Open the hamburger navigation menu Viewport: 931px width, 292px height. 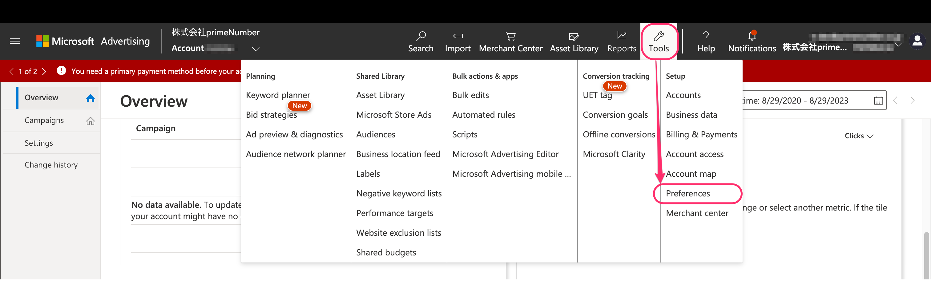pos(14,41)
